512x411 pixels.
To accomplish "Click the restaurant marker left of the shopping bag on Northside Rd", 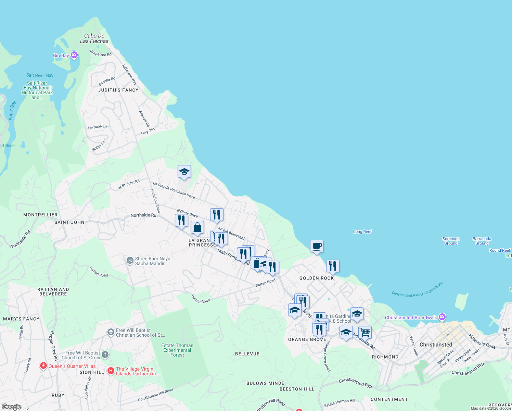I will (181, 221).
